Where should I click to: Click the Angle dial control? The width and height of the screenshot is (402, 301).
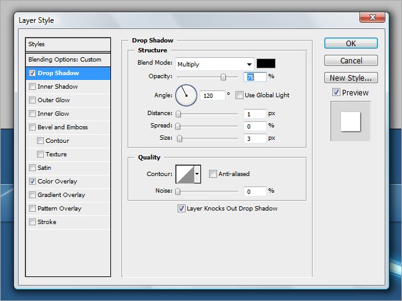click(x=186, y=95)
